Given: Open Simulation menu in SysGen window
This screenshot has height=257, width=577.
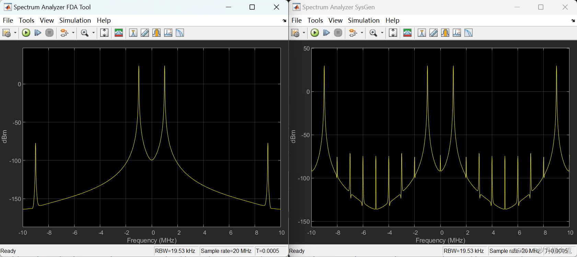Looking at the screenshot, I should click(x=363, y=21).
